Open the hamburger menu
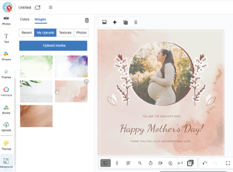 51,7
